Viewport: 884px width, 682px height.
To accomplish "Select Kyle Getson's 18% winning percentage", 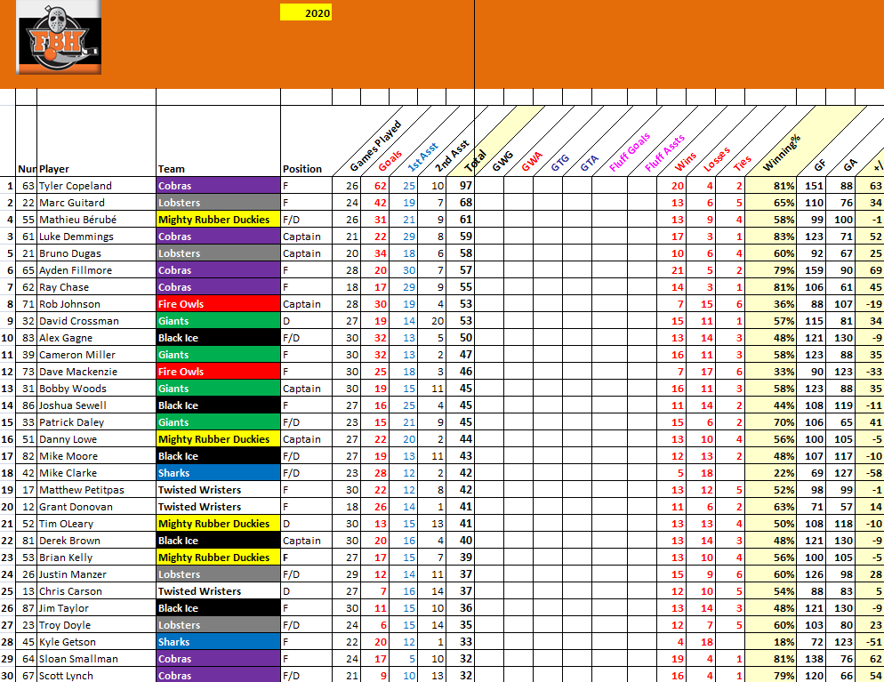I will click(782, 642).
